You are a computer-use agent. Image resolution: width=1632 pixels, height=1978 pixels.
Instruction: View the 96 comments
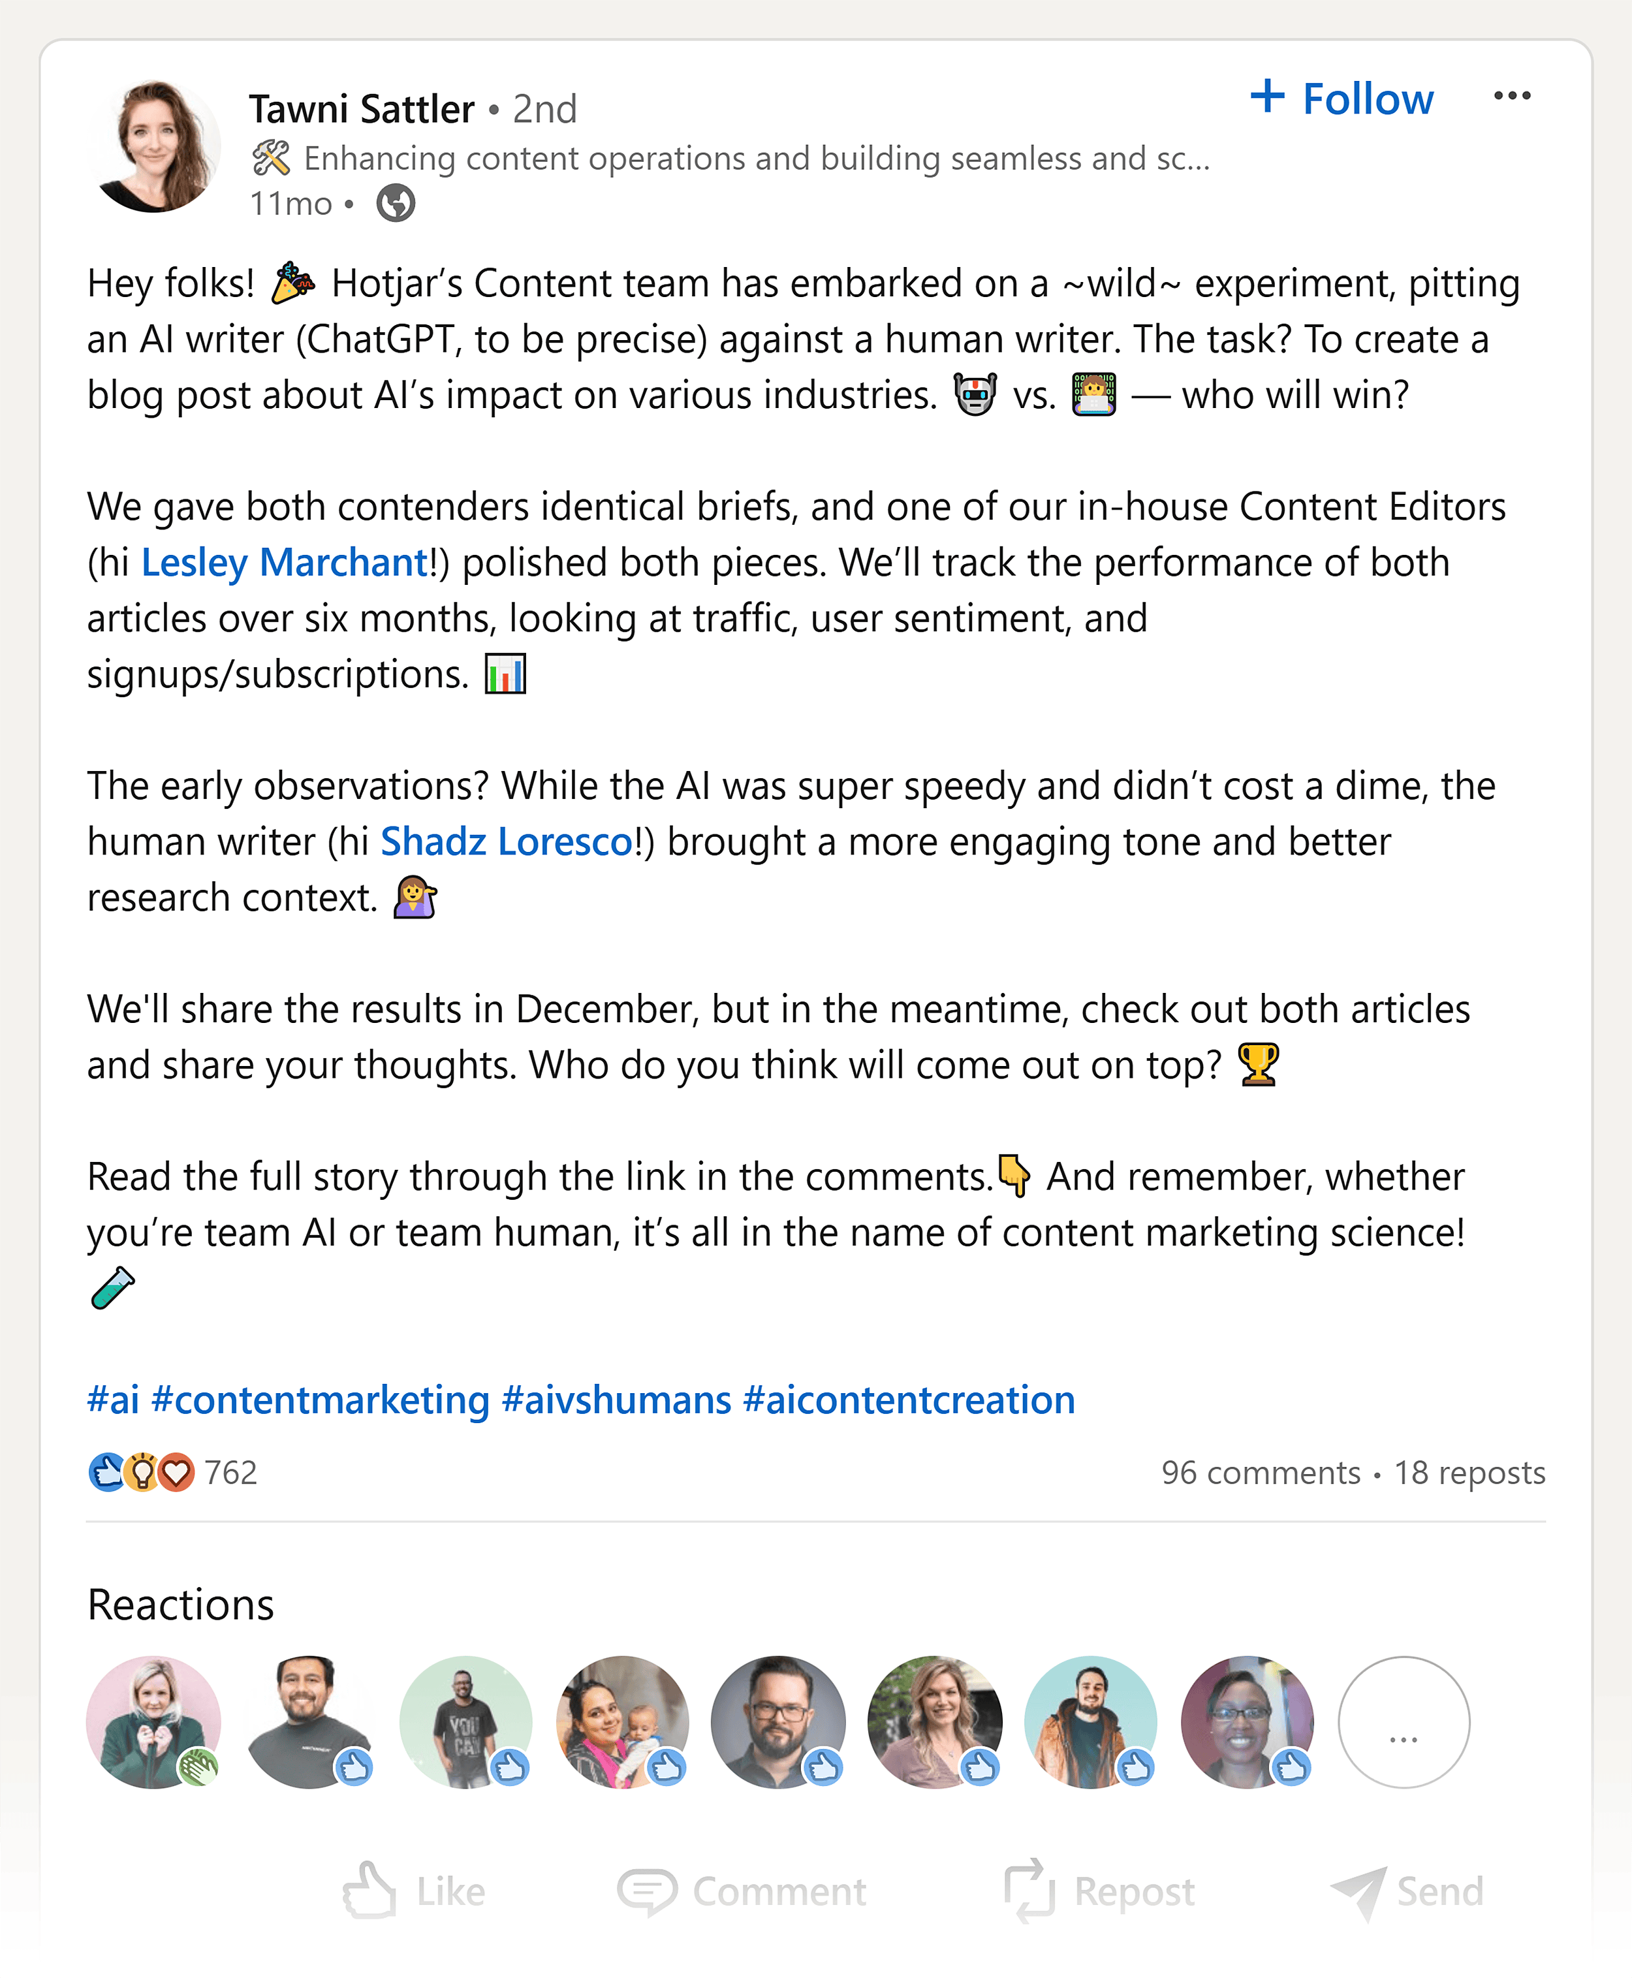[x=1260, y=1473]
